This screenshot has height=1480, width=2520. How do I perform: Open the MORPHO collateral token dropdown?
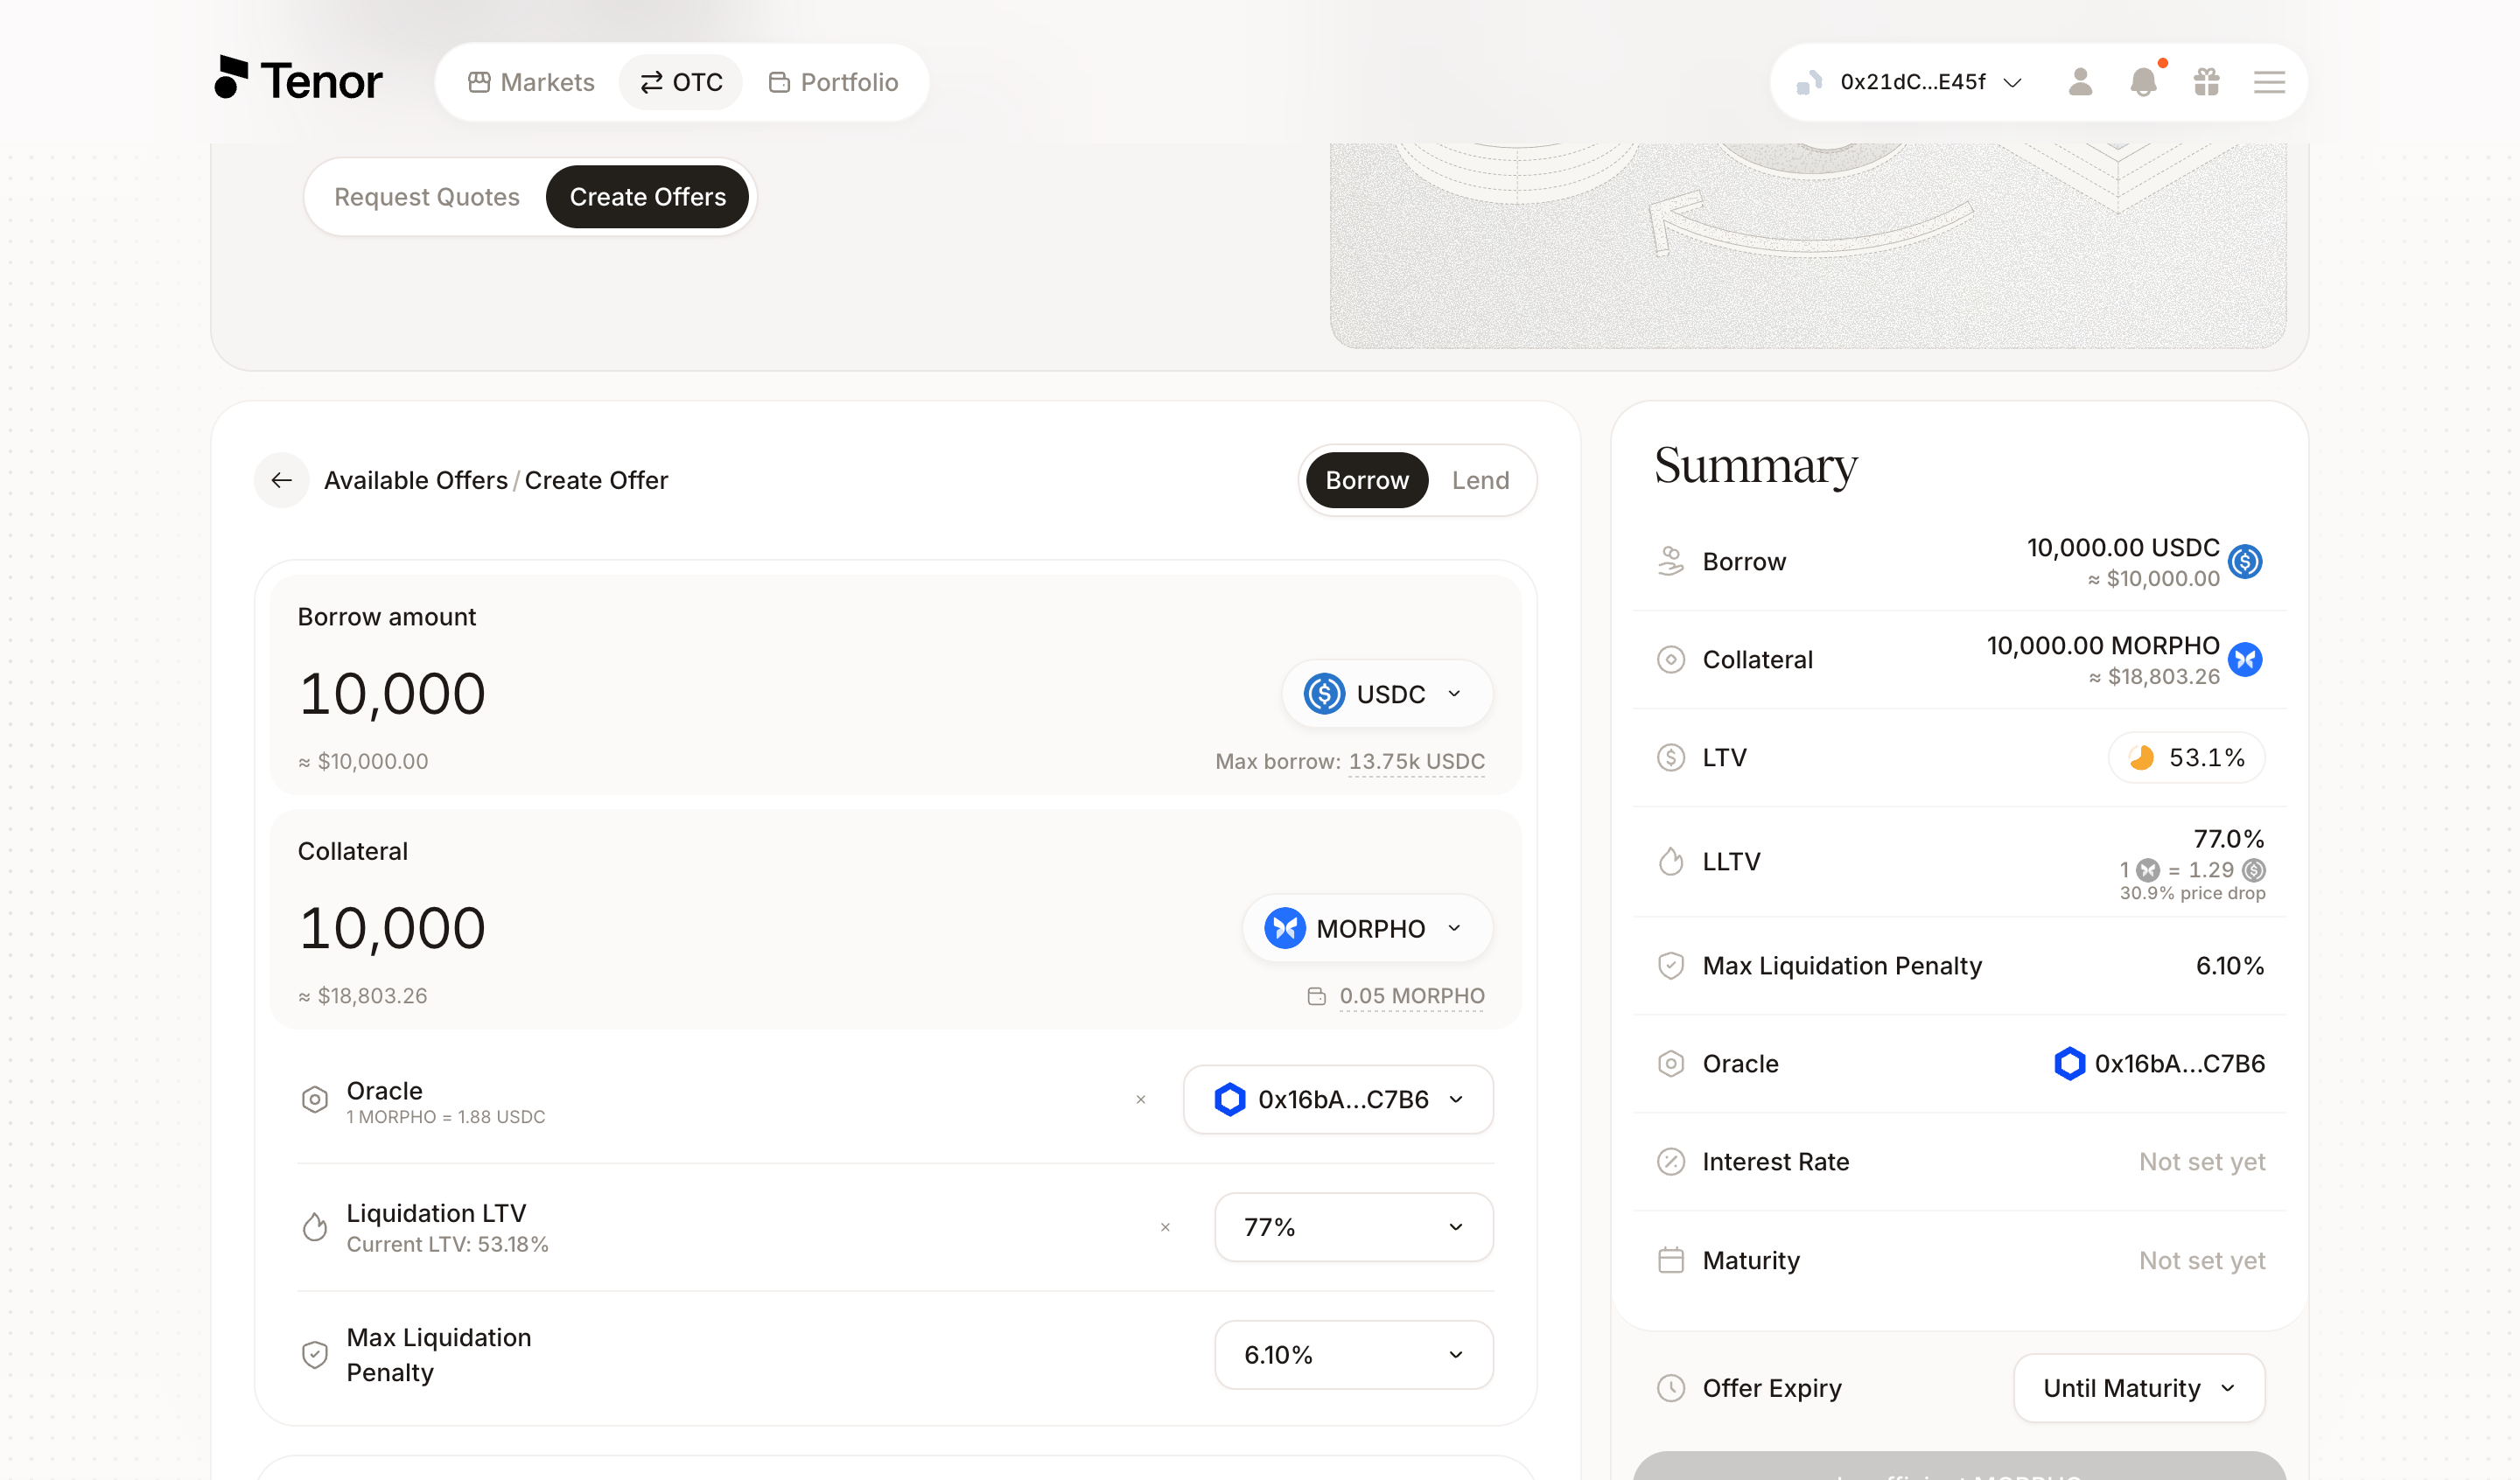pyautogui.click(x=1367, y=929)
